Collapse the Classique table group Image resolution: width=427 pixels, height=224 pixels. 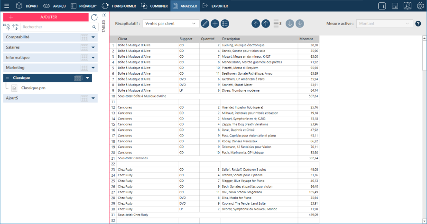[x=8, y=78]
